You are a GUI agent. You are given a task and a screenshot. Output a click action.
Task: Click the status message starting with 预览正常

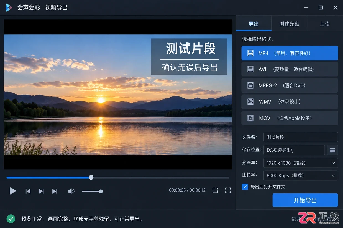[x=82, y=219]
